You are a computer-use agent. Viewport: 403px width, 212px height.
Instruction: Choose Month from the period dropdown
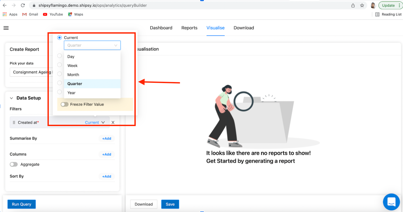73,75
